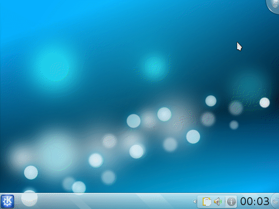Click yellow clipboard notes icon in system tray
Image resolution: width=279 pixels, height=209 pixels.
pyautogui.click(x=208, y=202)
